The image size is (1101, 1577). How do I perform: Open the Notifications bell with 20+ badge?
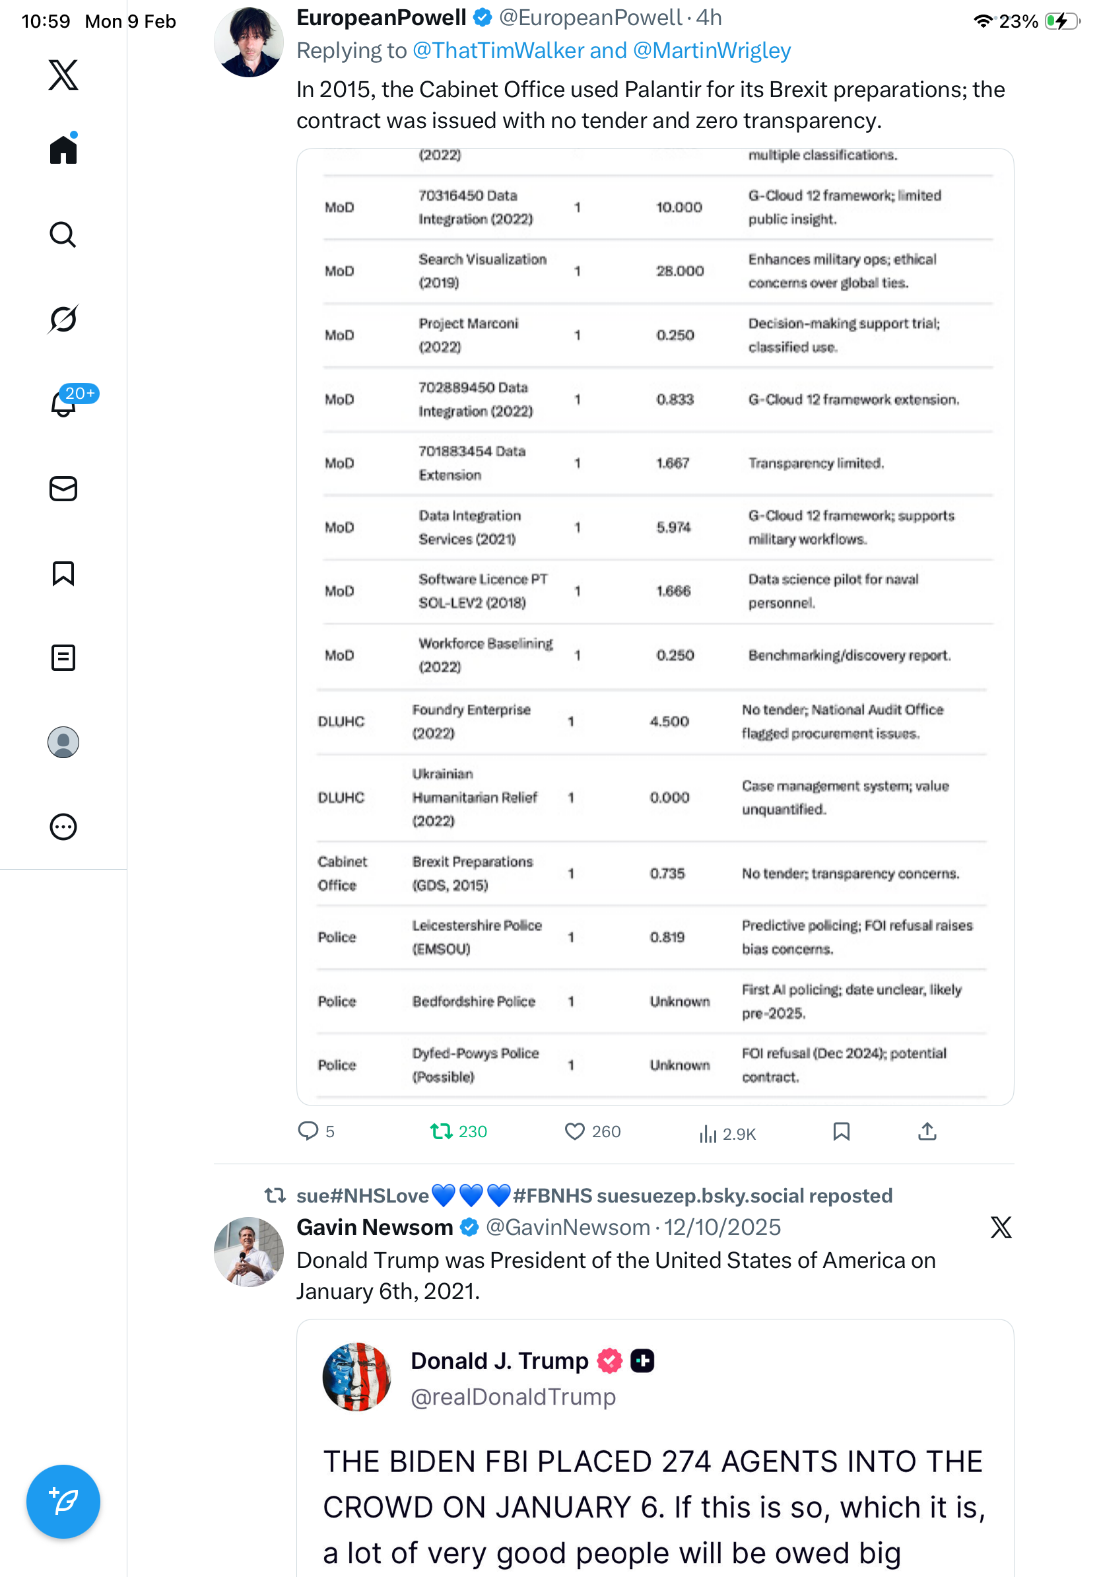point(63,403)
